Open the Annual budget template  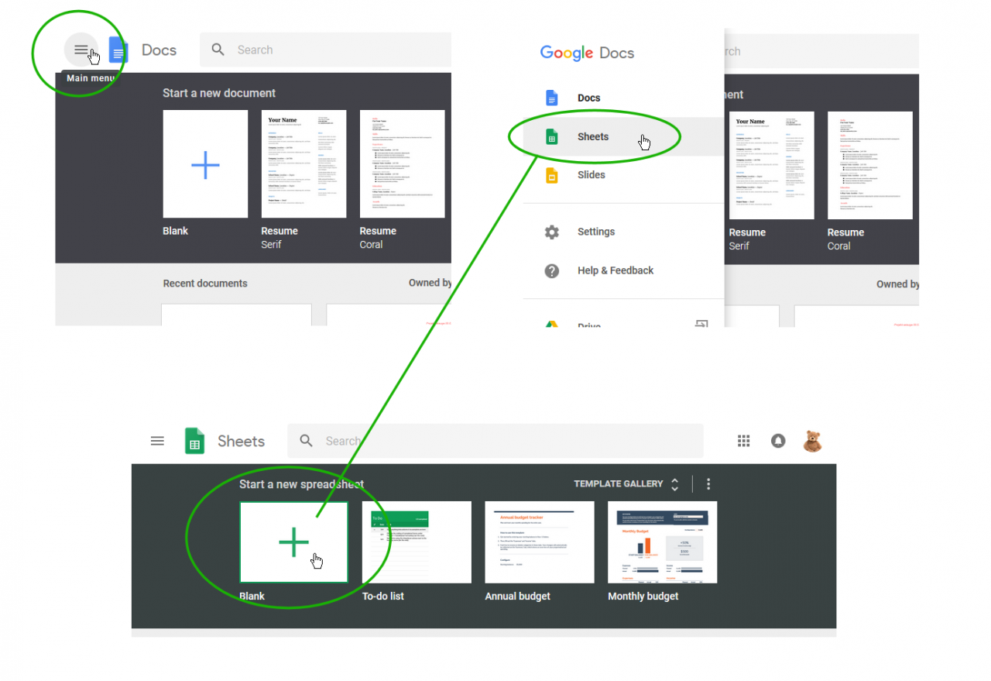[540, 542]
